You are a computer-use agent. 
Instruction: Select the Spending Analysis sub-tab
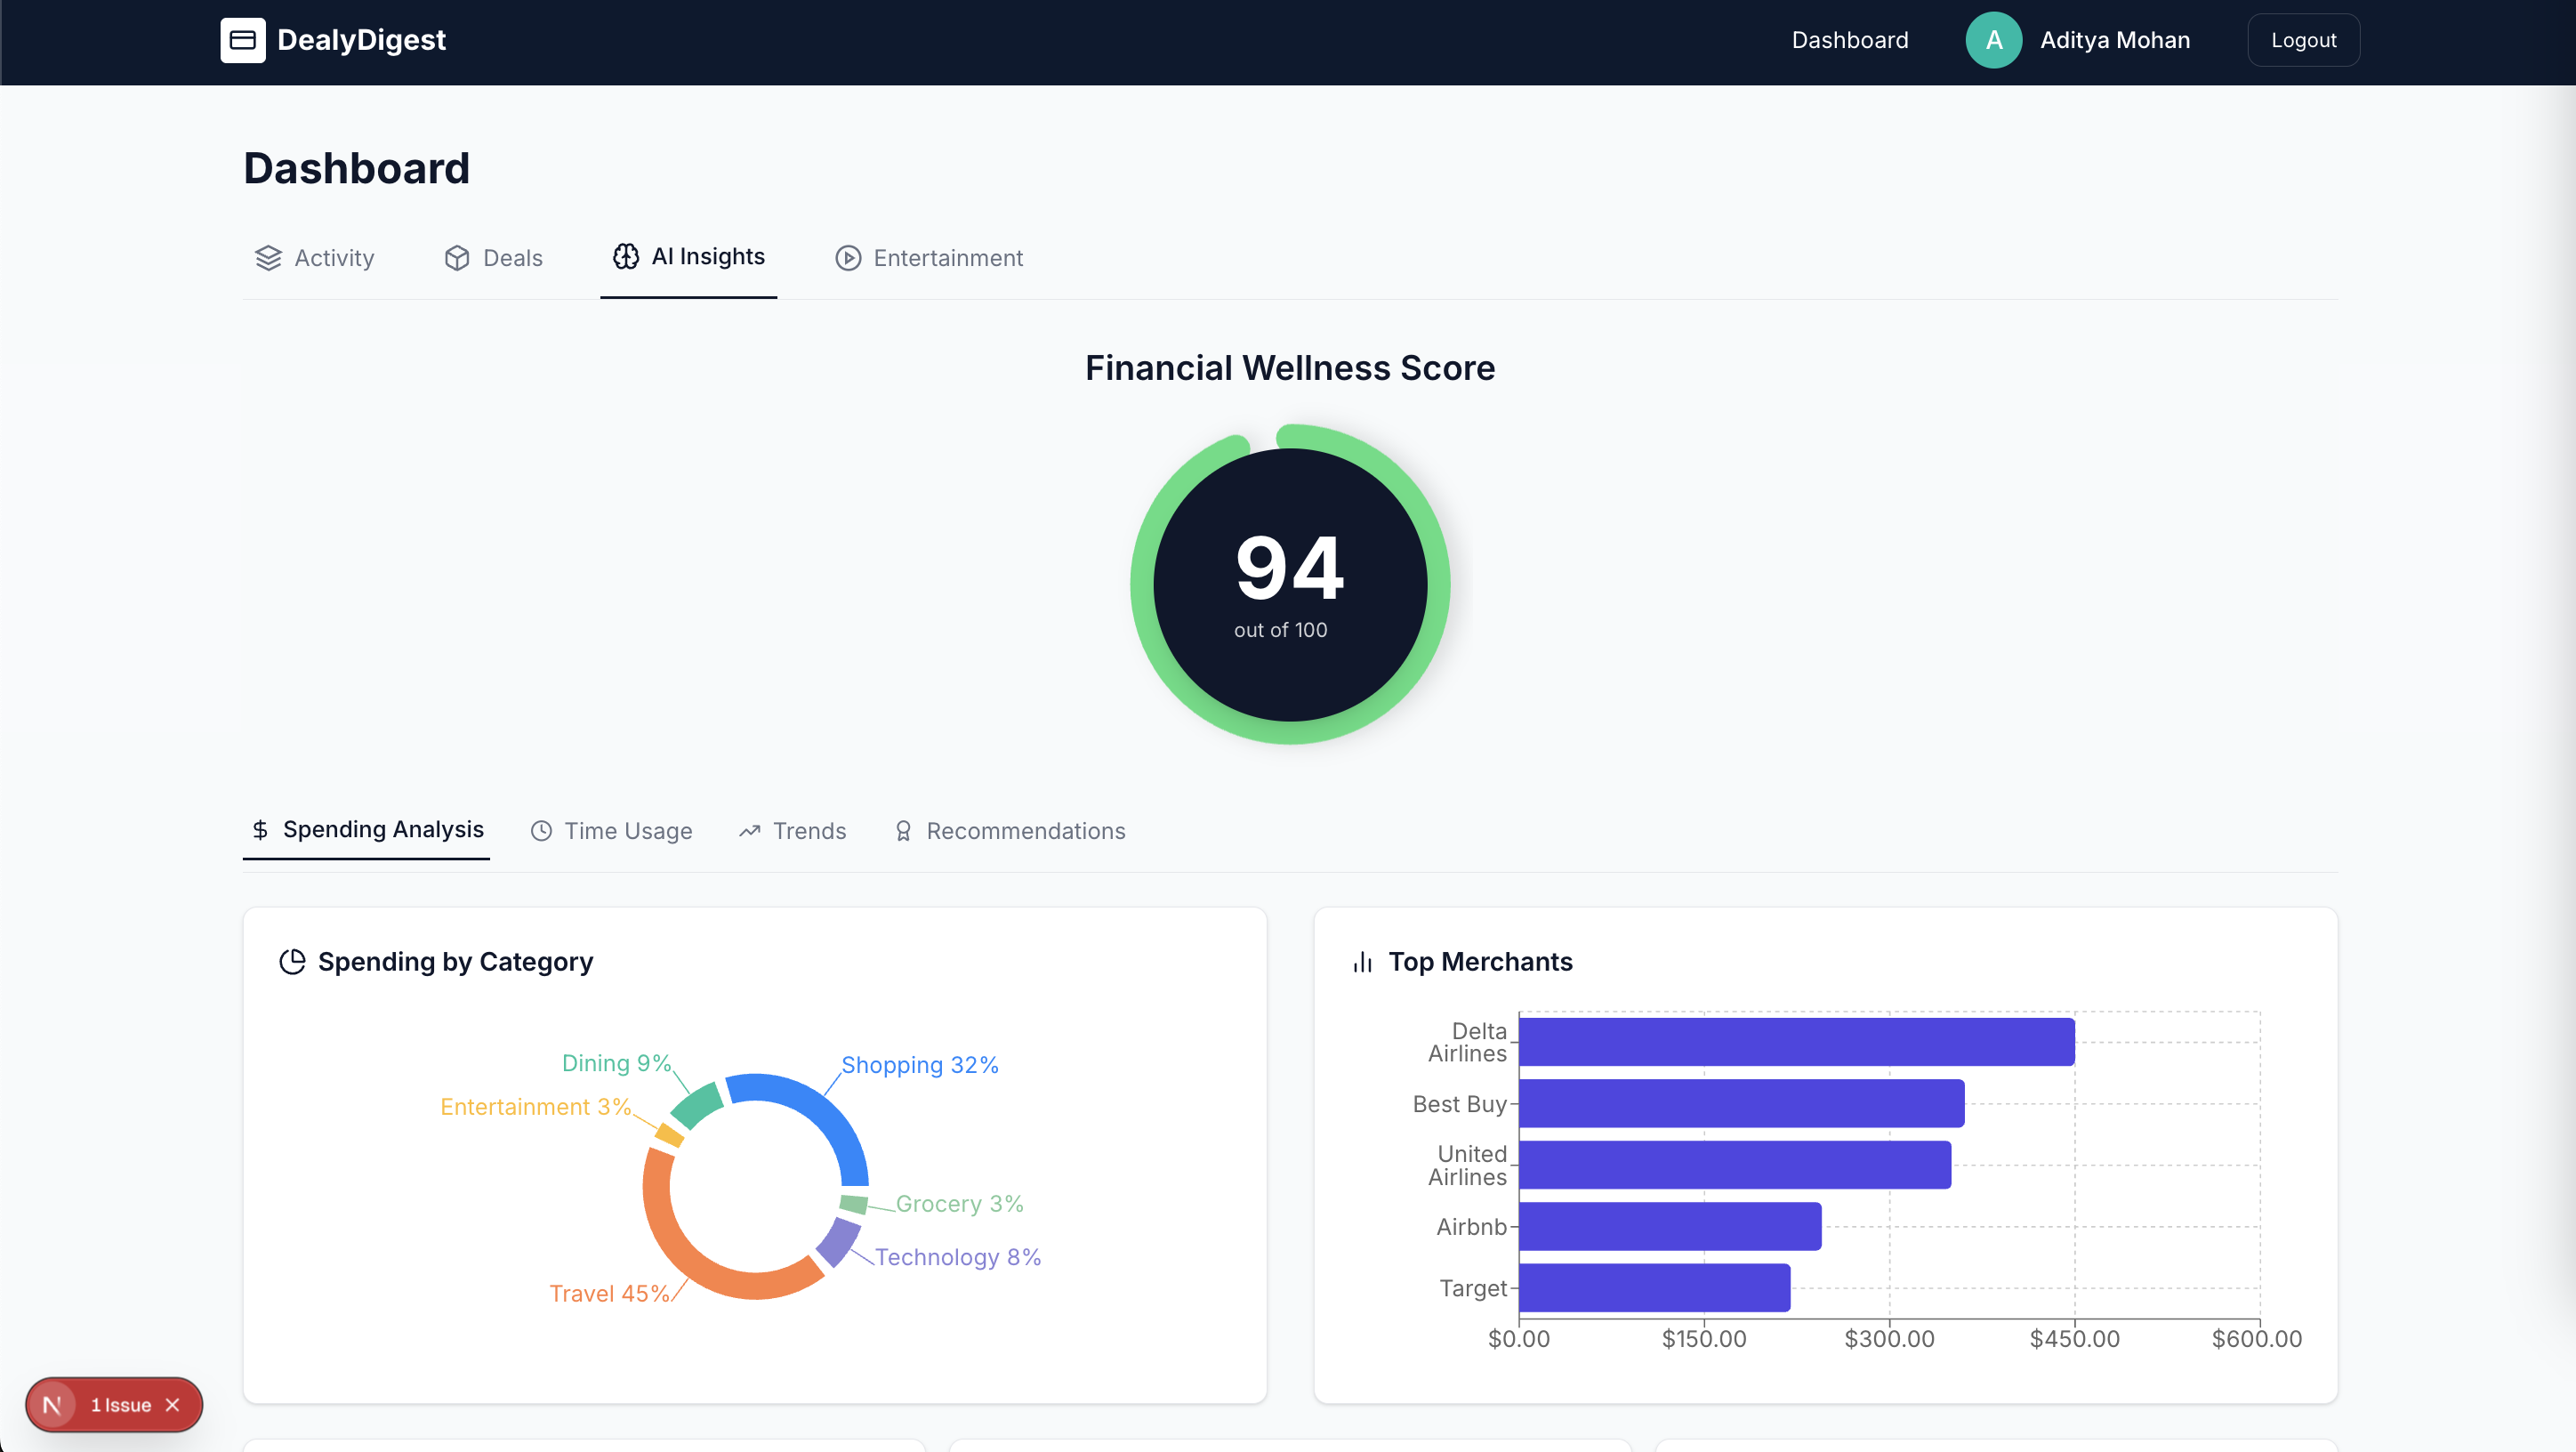(367, 830)
